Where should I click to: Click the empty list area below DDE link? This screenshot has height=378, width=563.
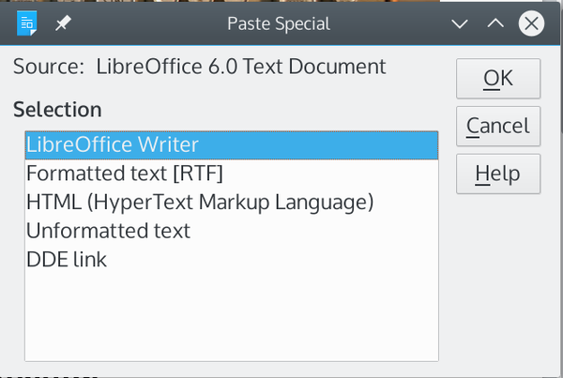click(231, 314)
